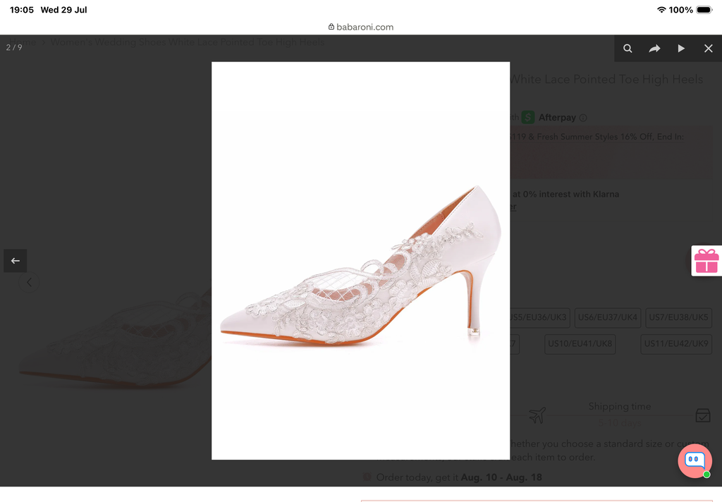
Task: Open the lightbox zoom magnifier
Action: coord(628,49)
